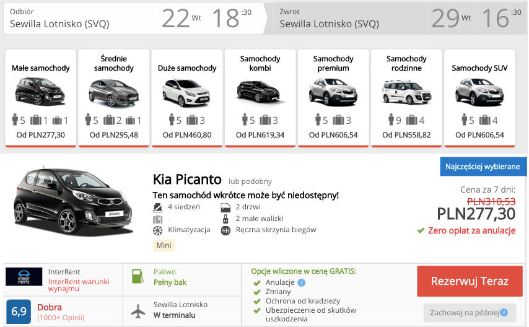Image resolution: width=529 pixels, height=327 pixels.
Task: Choose the Samochody kombi category
Action: coord(260,98)
